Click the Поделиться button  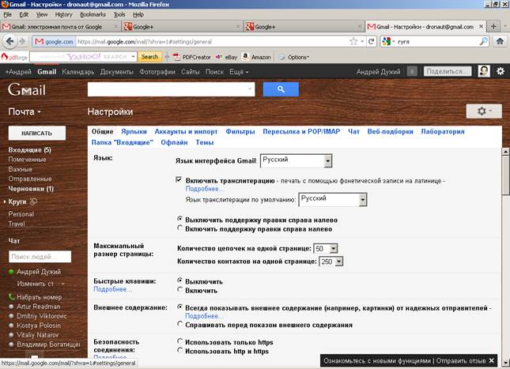[x=448, y=72]
